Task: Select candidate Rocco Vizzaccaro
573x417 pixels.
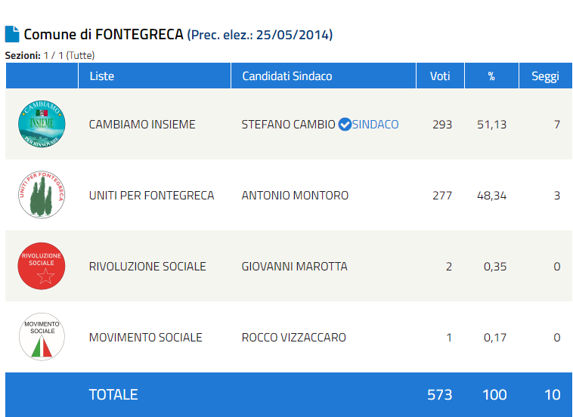Action: pyautogui.click(x=293, y=337)
